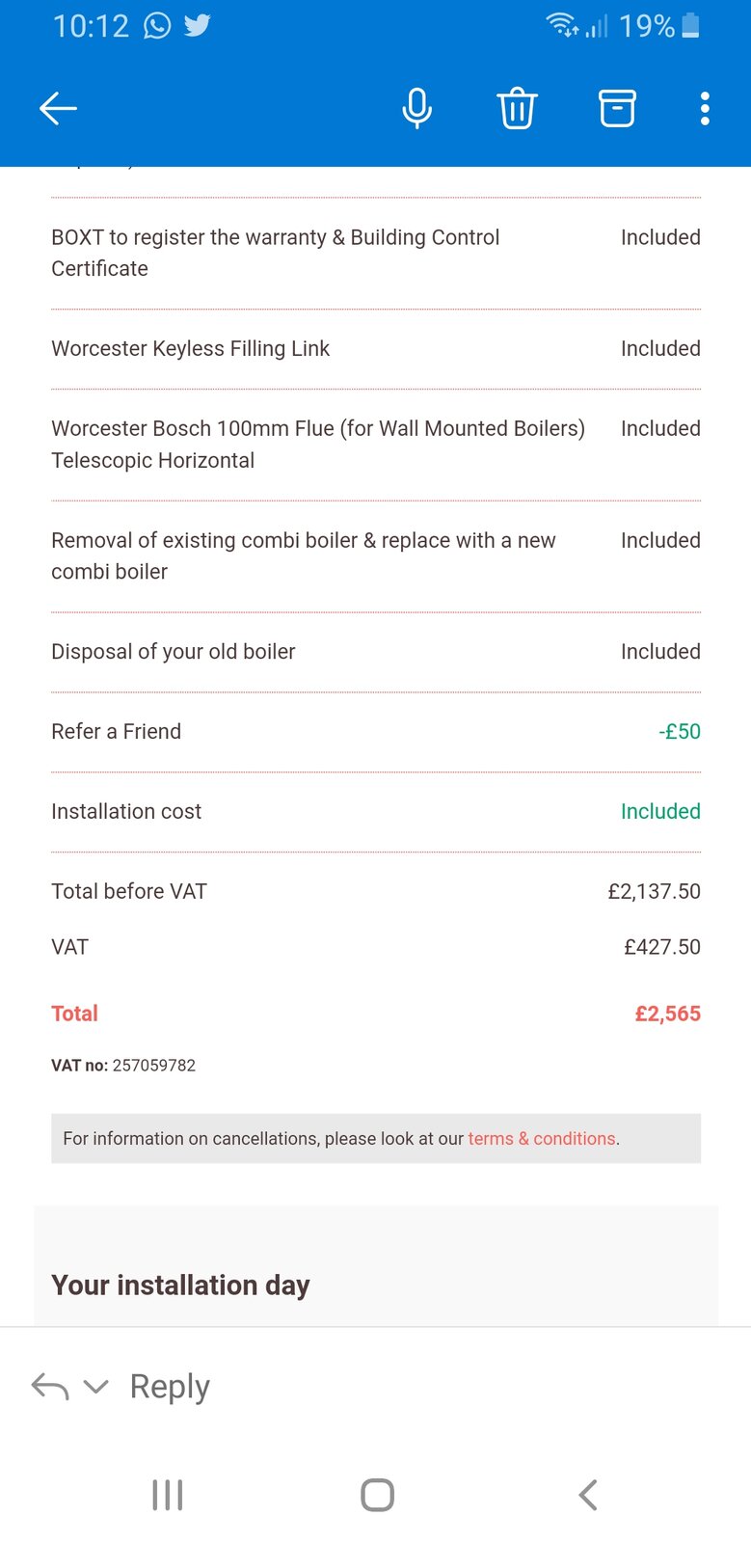
Task: Tap the WhatsApp notification icon
Action: point(157,25)
